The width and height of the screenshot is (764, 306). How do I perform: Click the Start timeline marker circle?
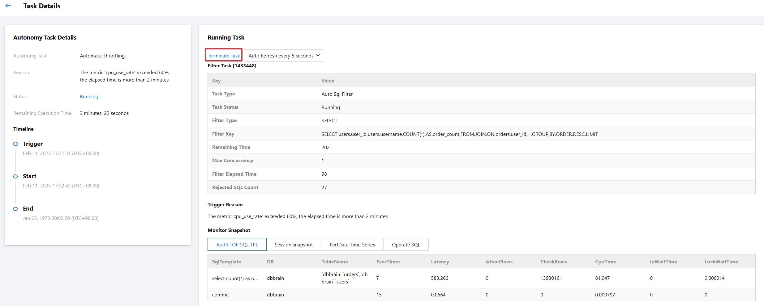click(x=15, y=176)
